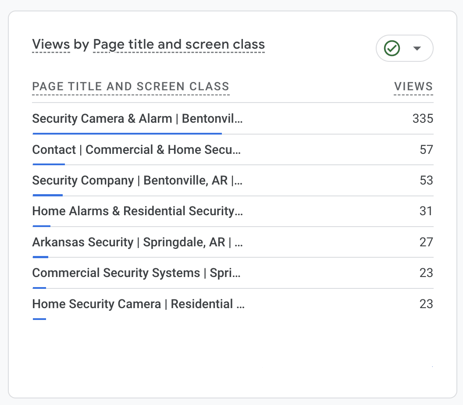This screenshot has height=405, width=463.
Task: Click the 57 views value
Action: click(x=426, y=150)
